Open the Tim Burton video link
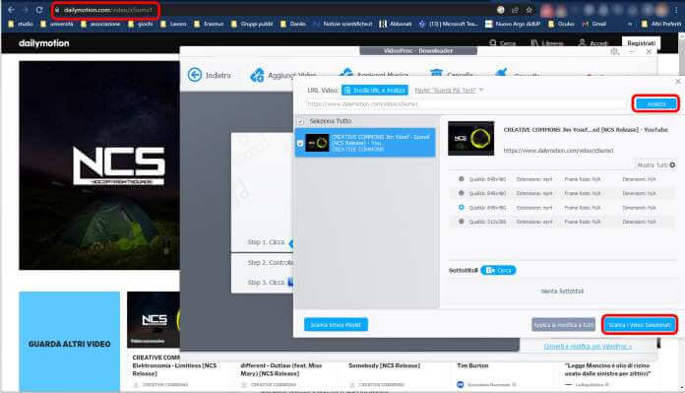 pos(472,365)
